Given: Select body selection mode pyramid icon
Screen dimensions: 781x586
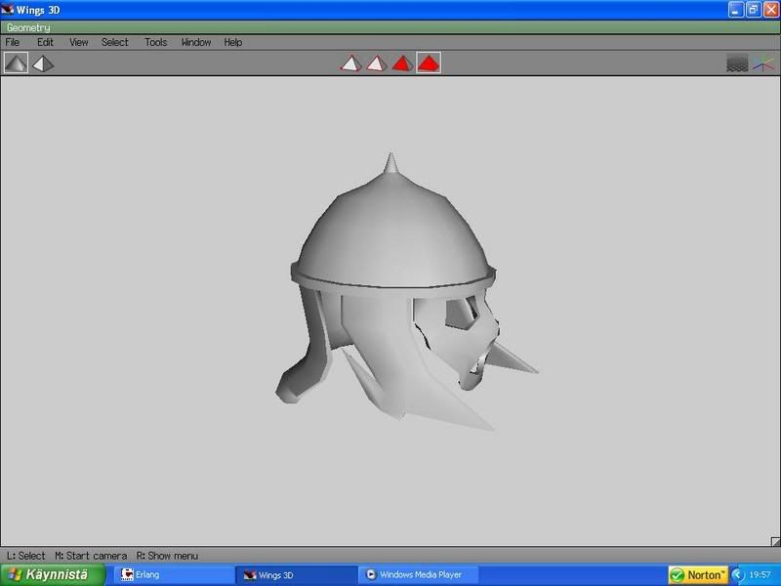Looking at the screenshot, I should (428, 63).
